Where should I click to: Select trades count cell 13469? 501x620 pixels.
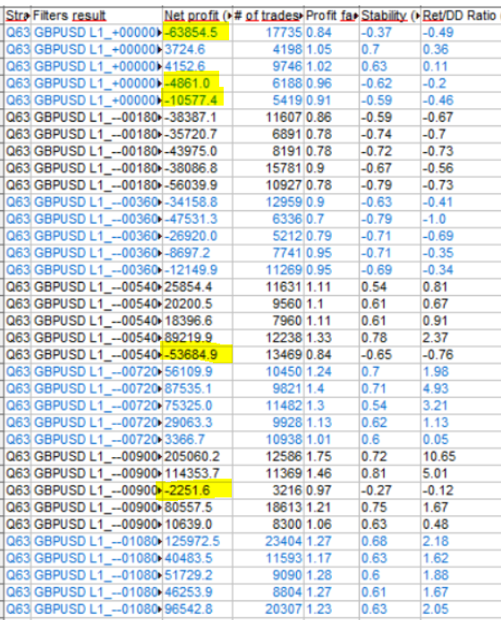pos(267,355)
